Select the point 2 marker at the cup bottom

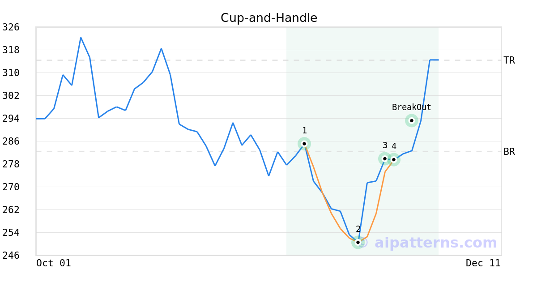pos(358,242)
